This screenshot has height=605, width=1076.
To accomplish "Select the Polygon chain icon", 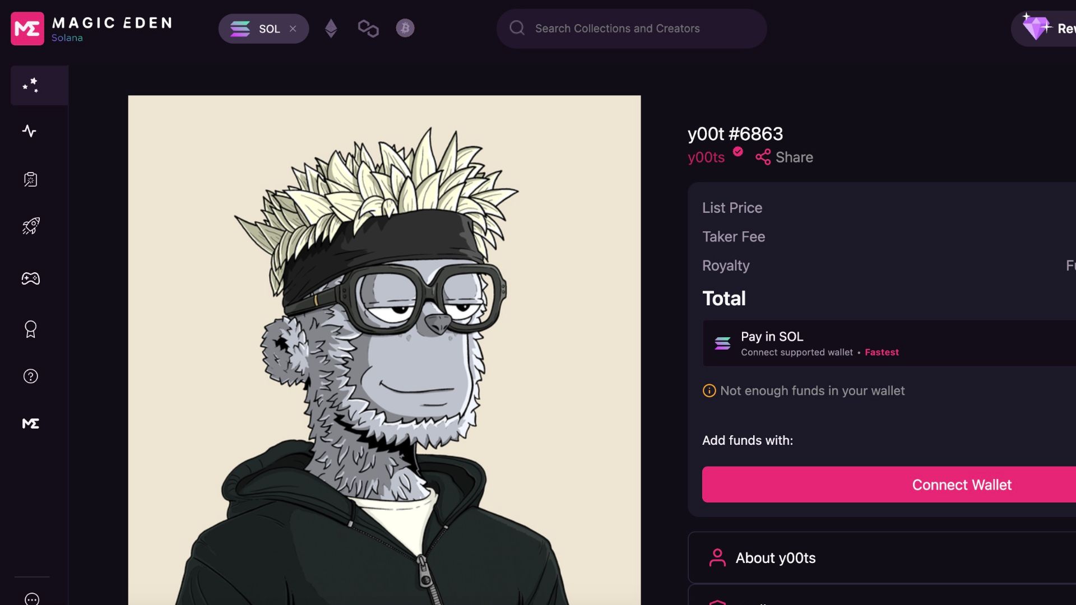I will click(368, 28).
